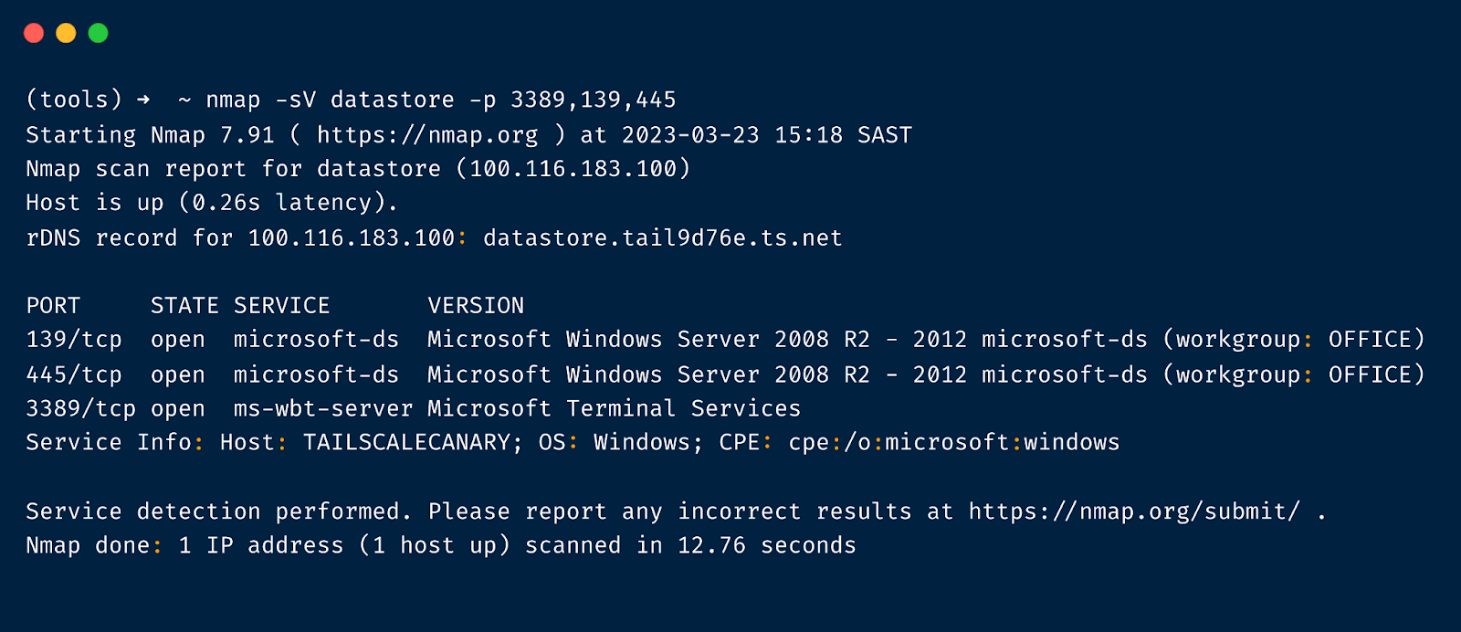Click the nmap command at the prompt

point(233,100)
